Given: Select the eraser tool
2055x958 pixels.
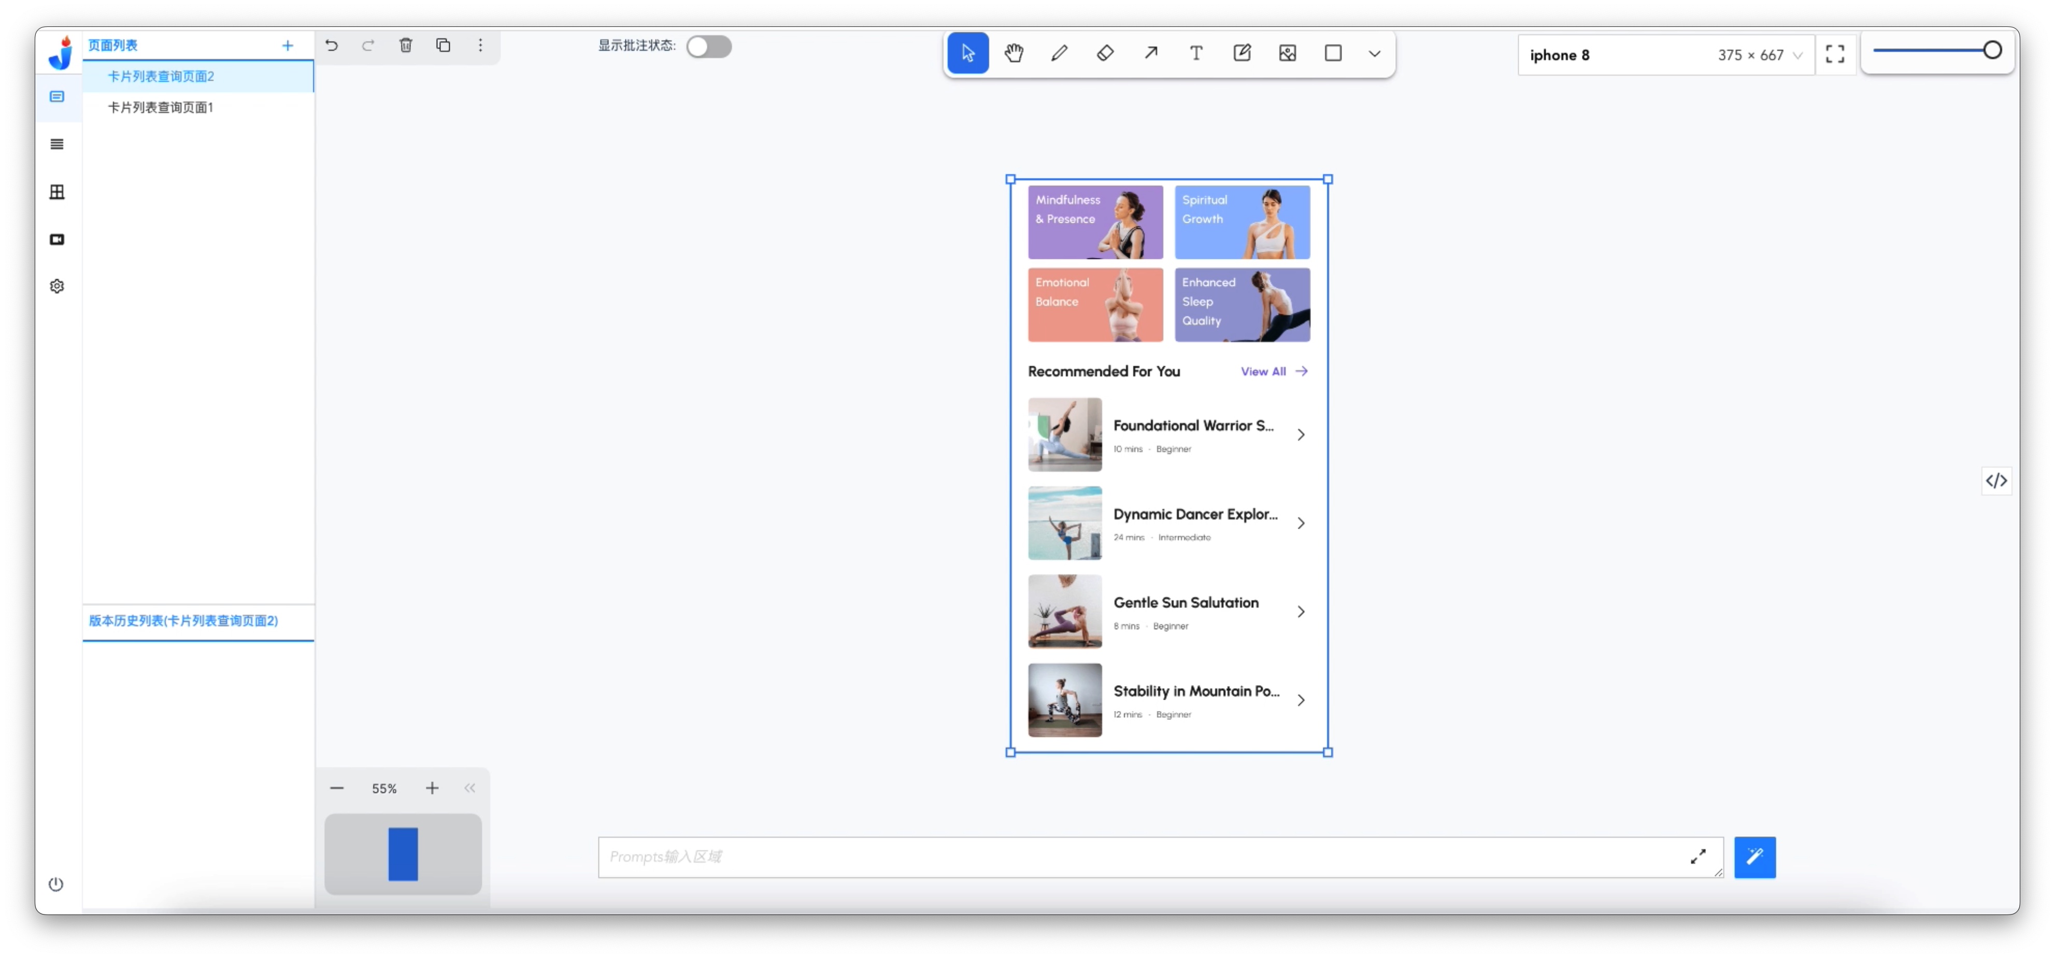Looking at the screenshot, I should (x=1105, y=53).
